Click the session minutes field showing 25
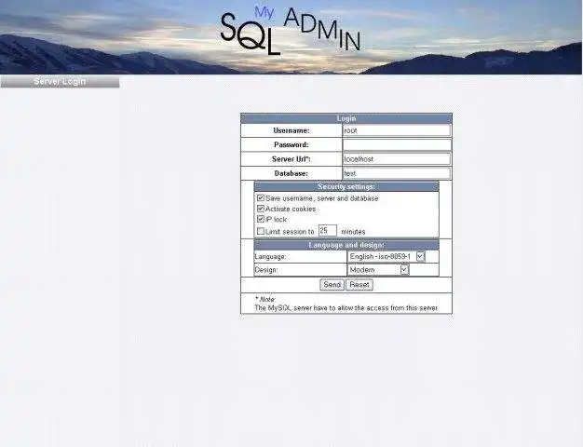This screenshot has height=447, width=583. click(328, 231)
